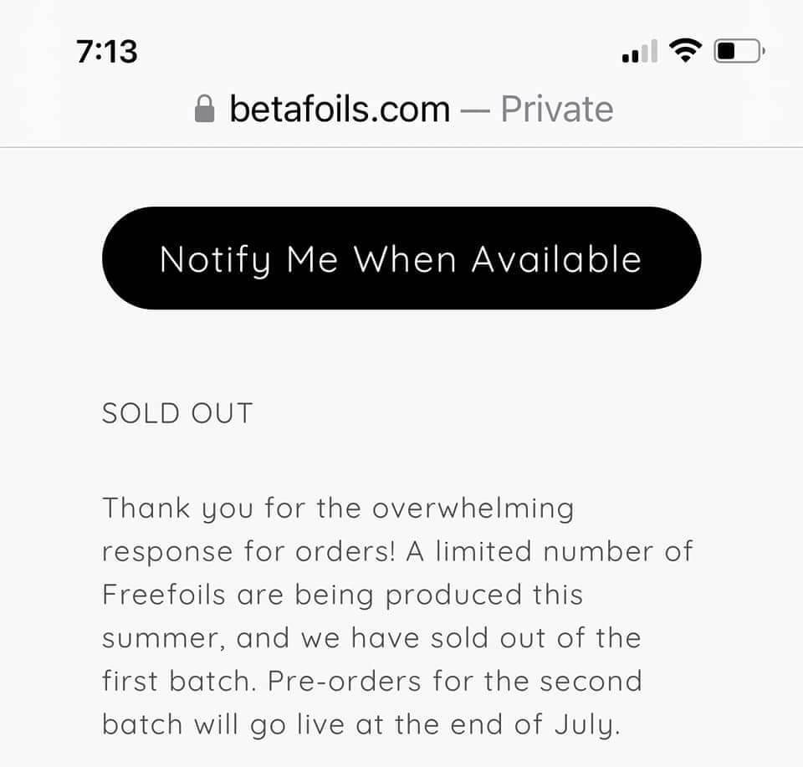Tap the word "Pre-orders" in the paragraph

coord(345,681)
